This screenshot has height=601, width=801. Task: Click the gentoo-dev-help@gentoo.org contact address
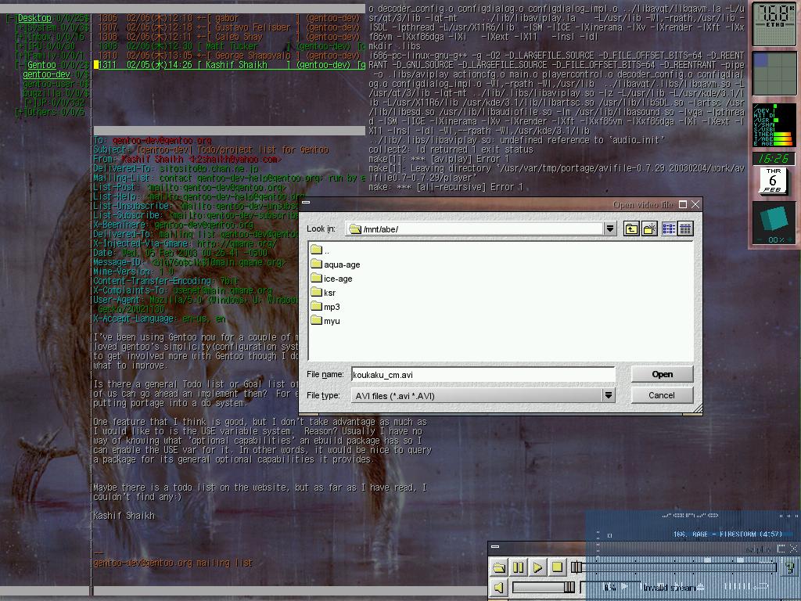click(259, 178)
